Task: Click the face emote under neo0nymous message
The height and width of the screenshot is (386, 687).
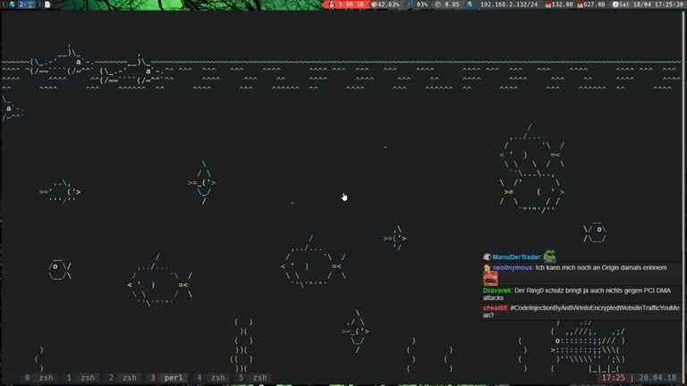Action: pyautogui.click(x=490, y=279)
